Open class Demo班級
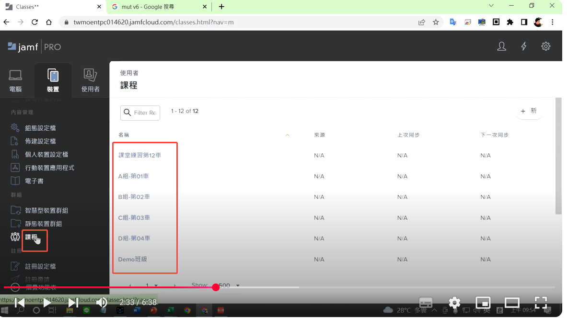Viewport: 567px width, 318px height. [x=132, y=260]
